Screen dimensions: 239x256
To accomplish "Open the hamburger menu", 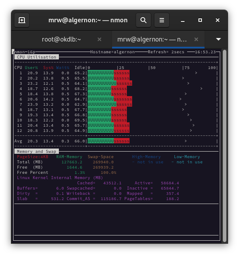I will [x=162, y=20].
